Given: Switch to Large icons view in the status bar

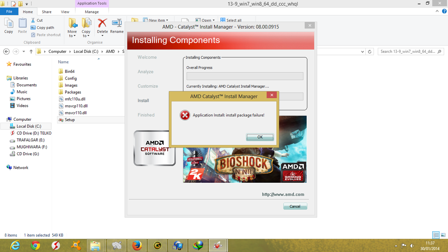Looking at the screenshot, I should 443,235.
